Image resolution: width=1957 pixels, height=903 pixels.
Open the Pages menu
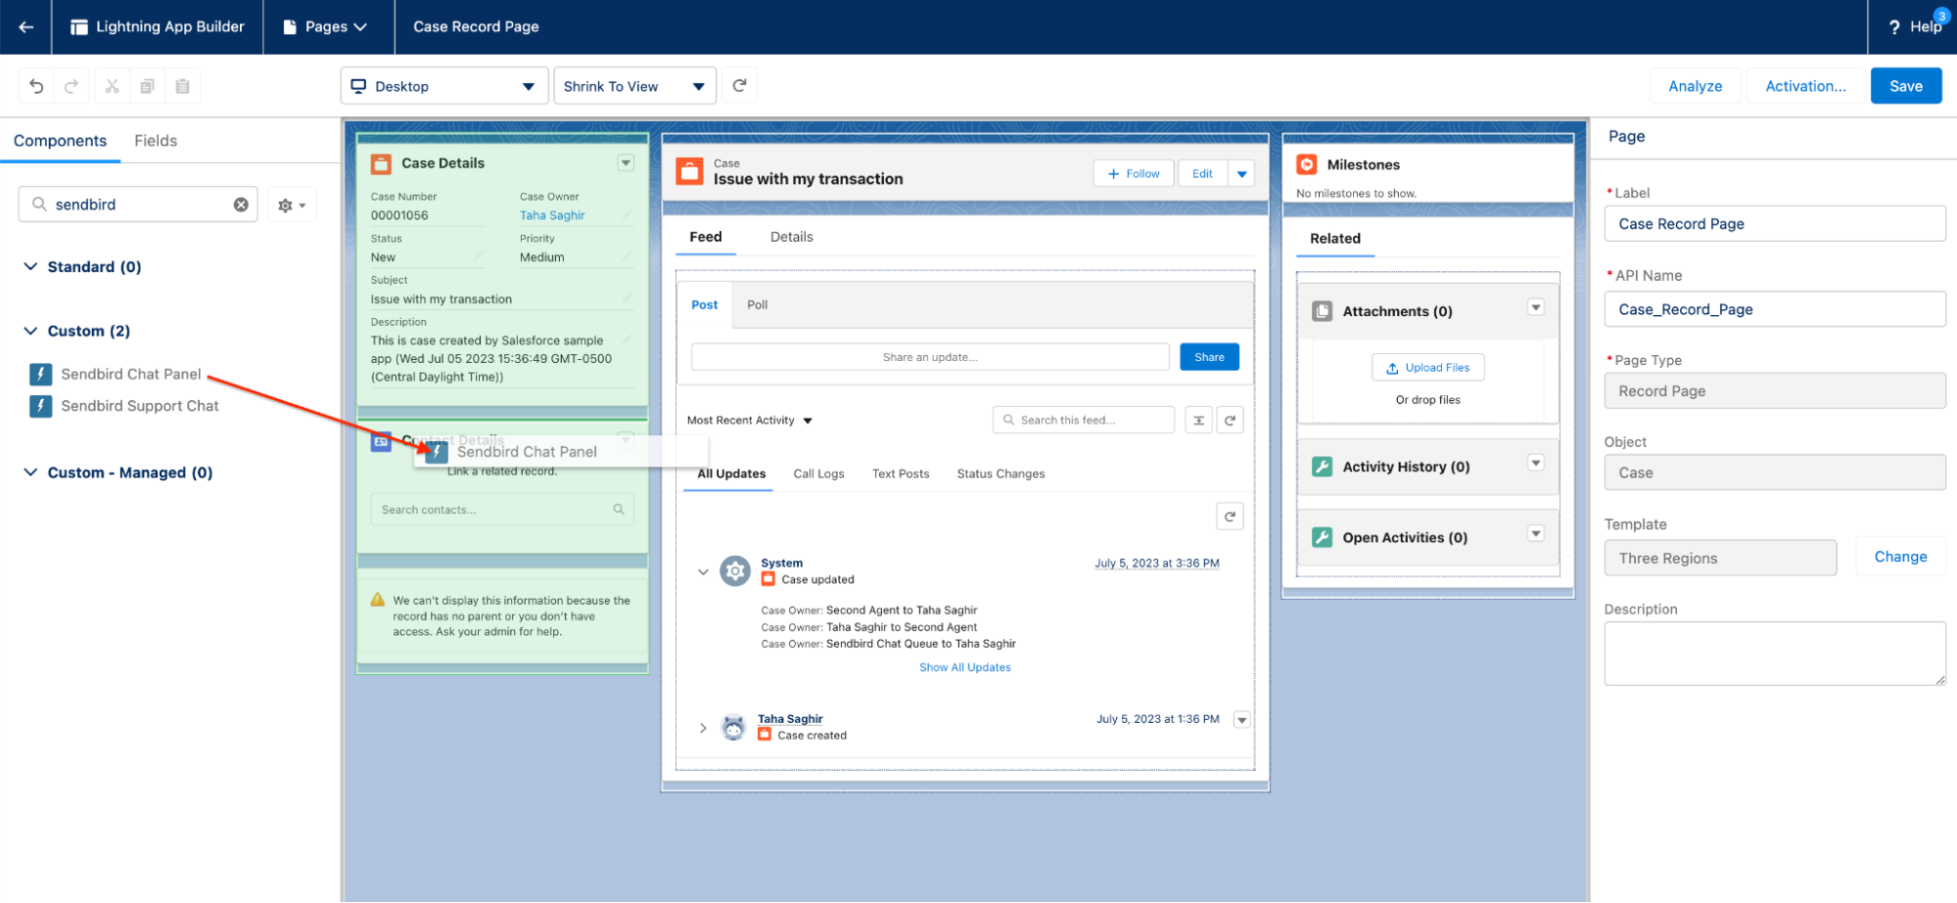[x=326, y=26]
